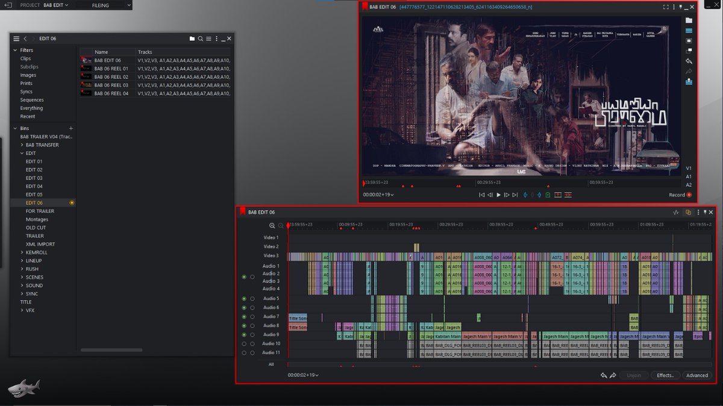Pin the viewer window
Image resolution: width=723 pixels, height=406 pixels.
680,7
